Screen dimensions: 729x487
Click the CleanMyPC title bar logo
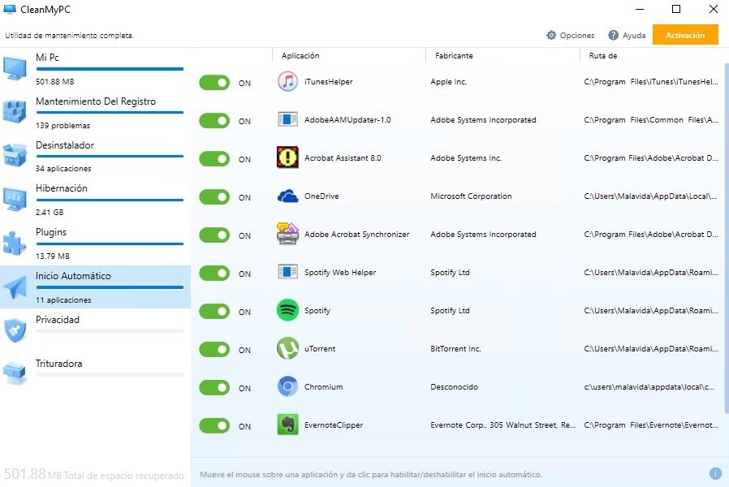[x=10, y=9]
